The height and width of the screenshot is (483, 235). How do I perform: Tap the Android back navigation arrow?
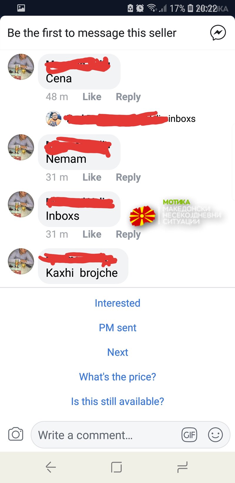[x=51, y=467]
